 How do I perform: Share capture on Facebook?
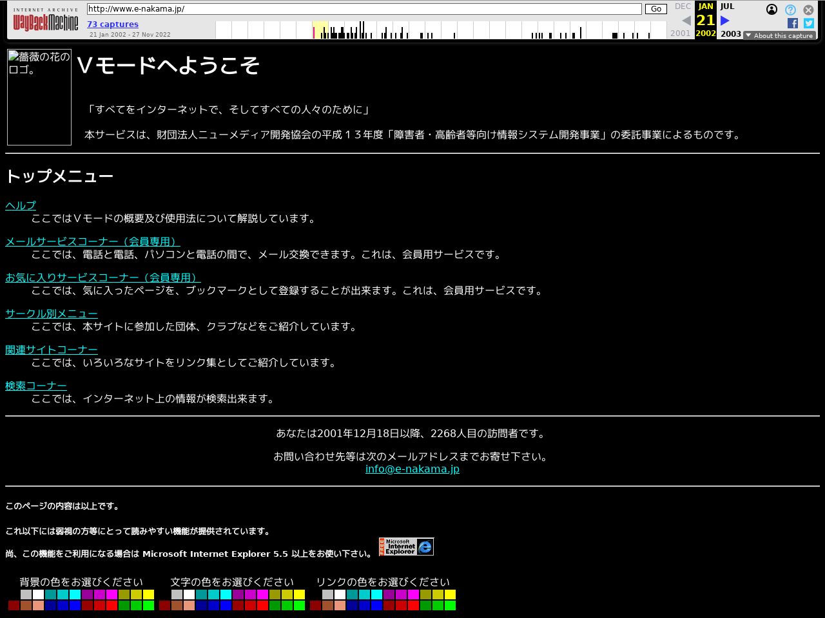(x=793, y=23)
